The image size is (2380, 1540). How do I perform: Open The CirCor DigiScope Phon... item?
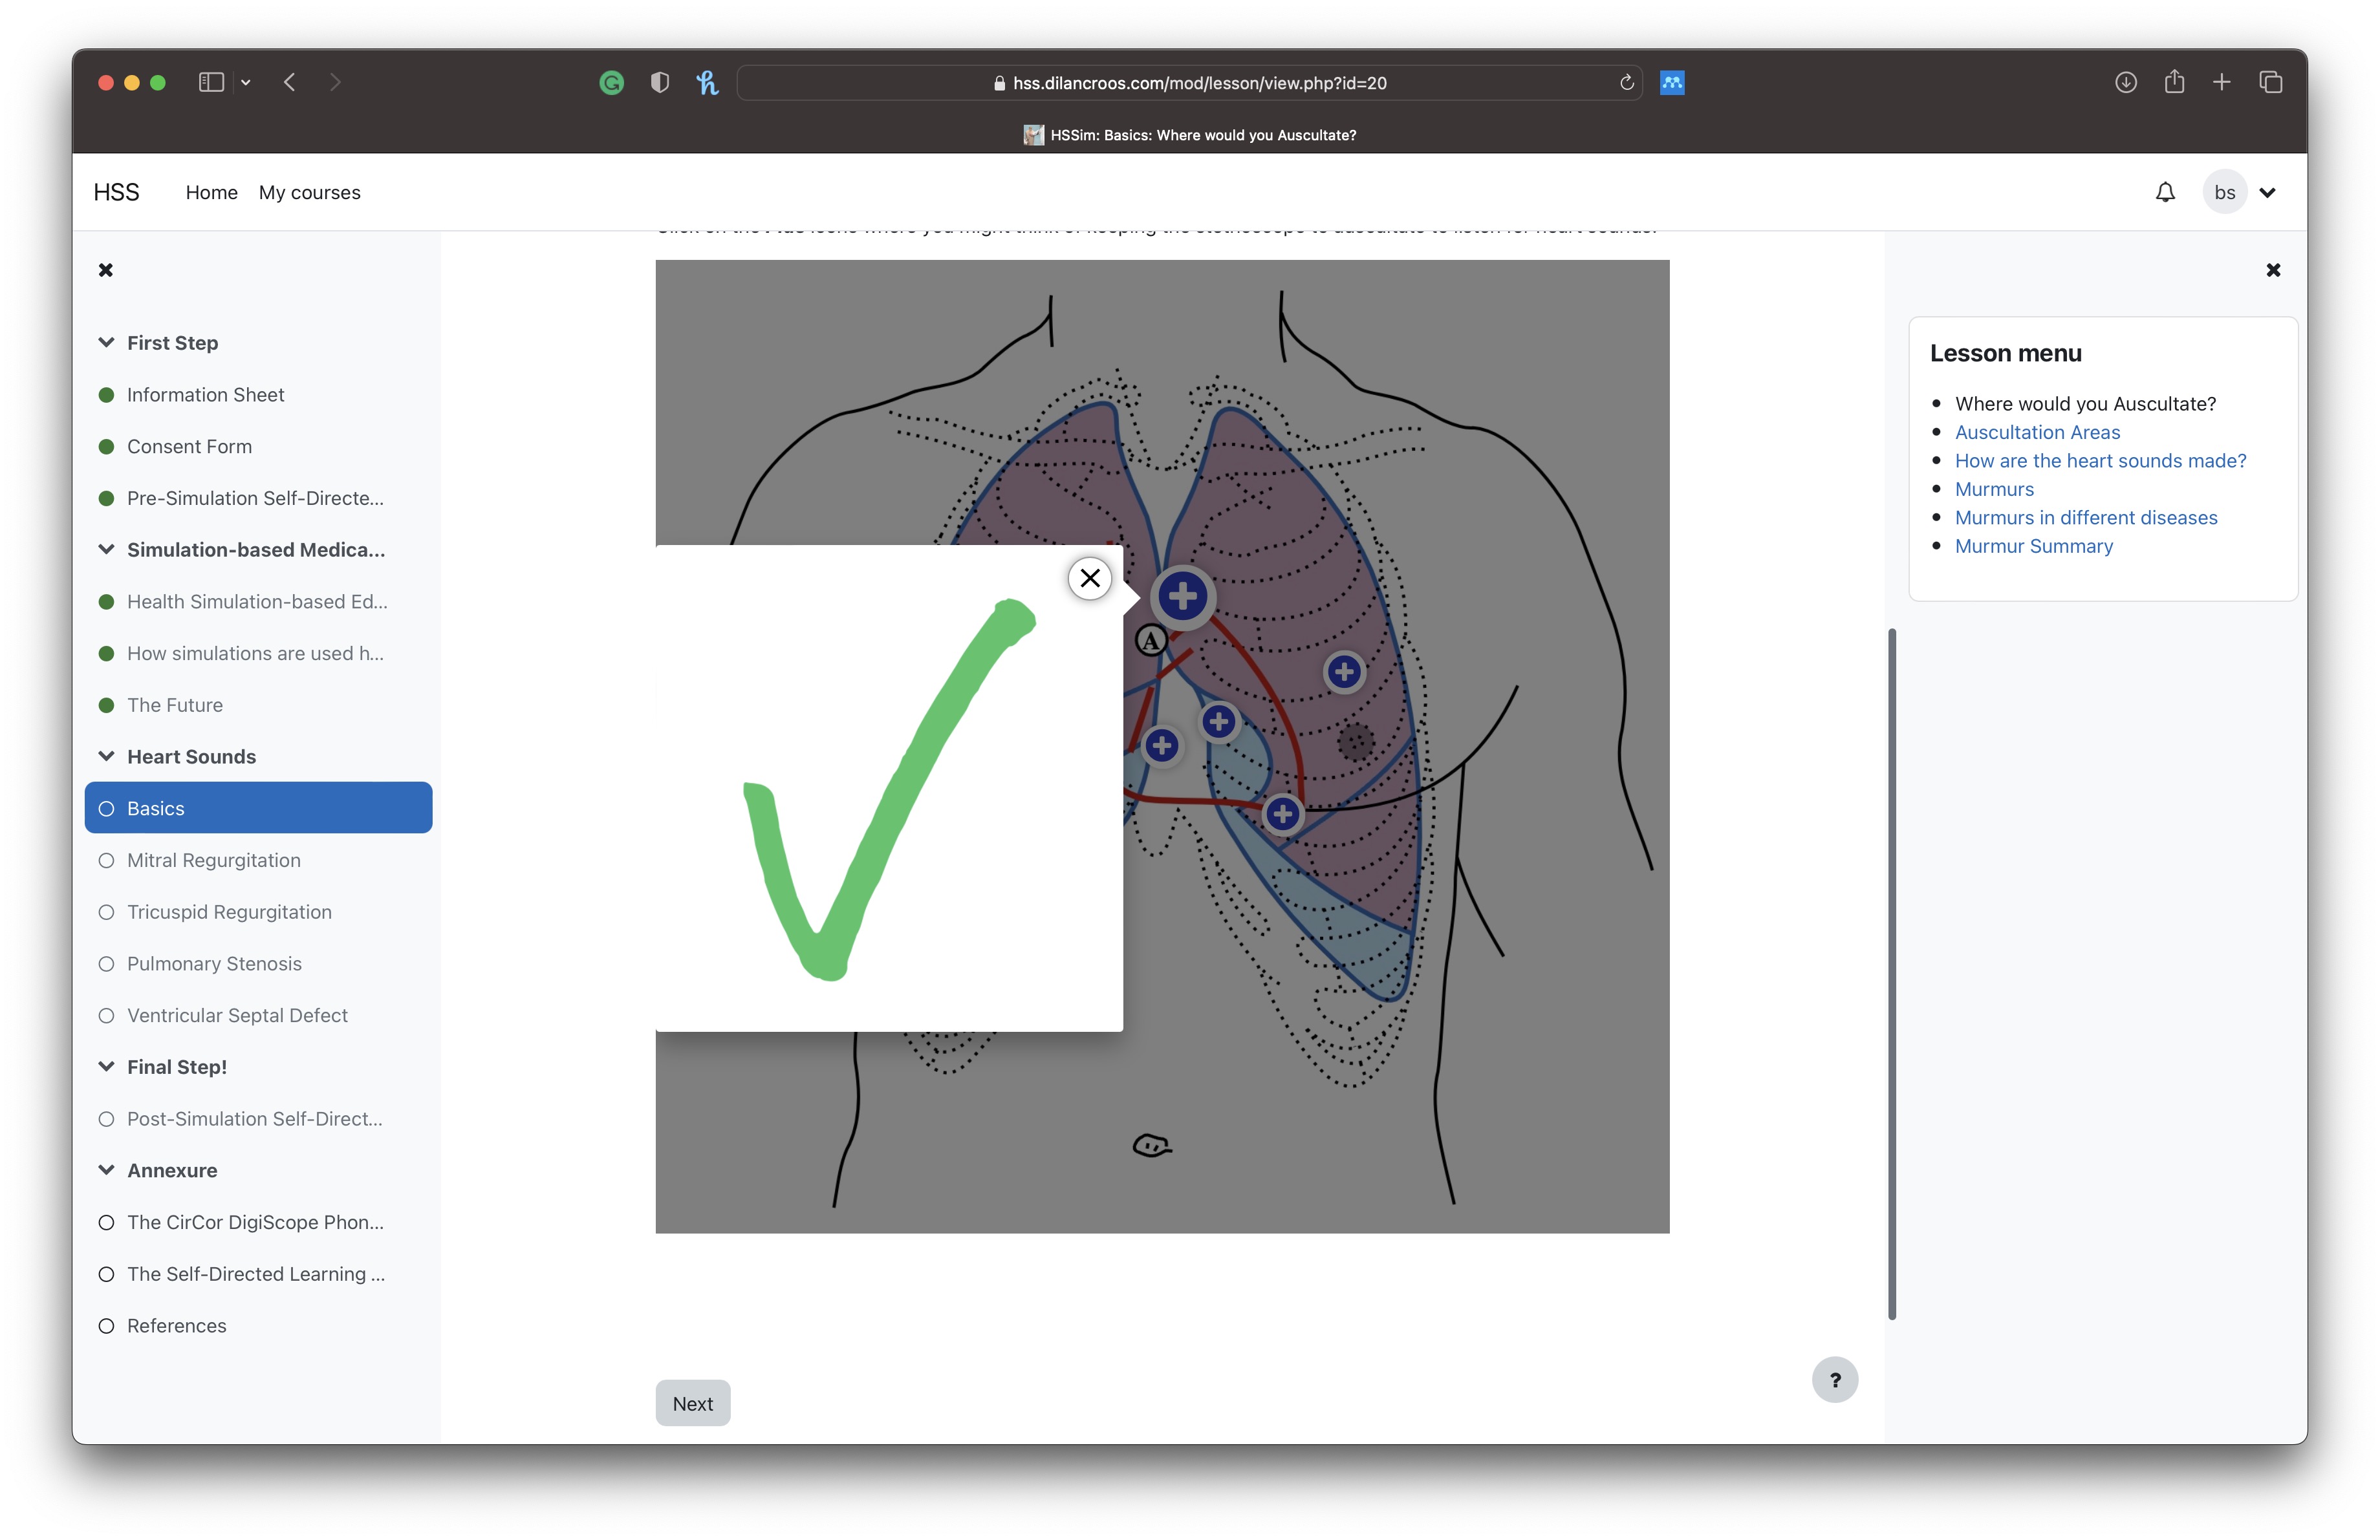pyautogui.click(x=255, y=1222)
